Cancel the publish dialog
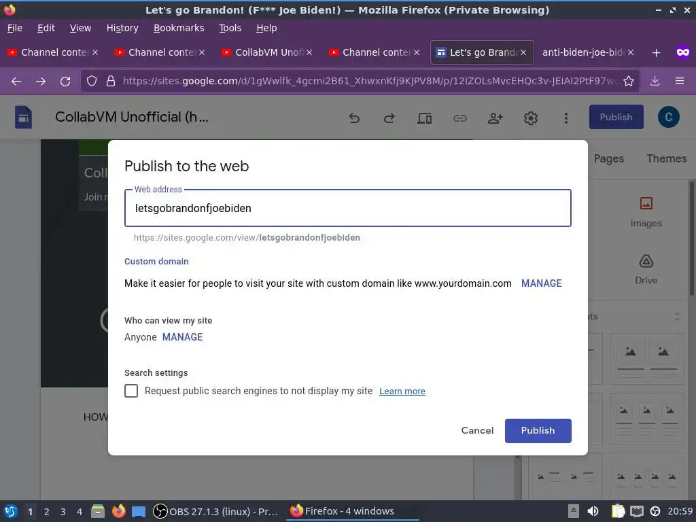Viewport: 696px width, 522px height. pos(477,430)
